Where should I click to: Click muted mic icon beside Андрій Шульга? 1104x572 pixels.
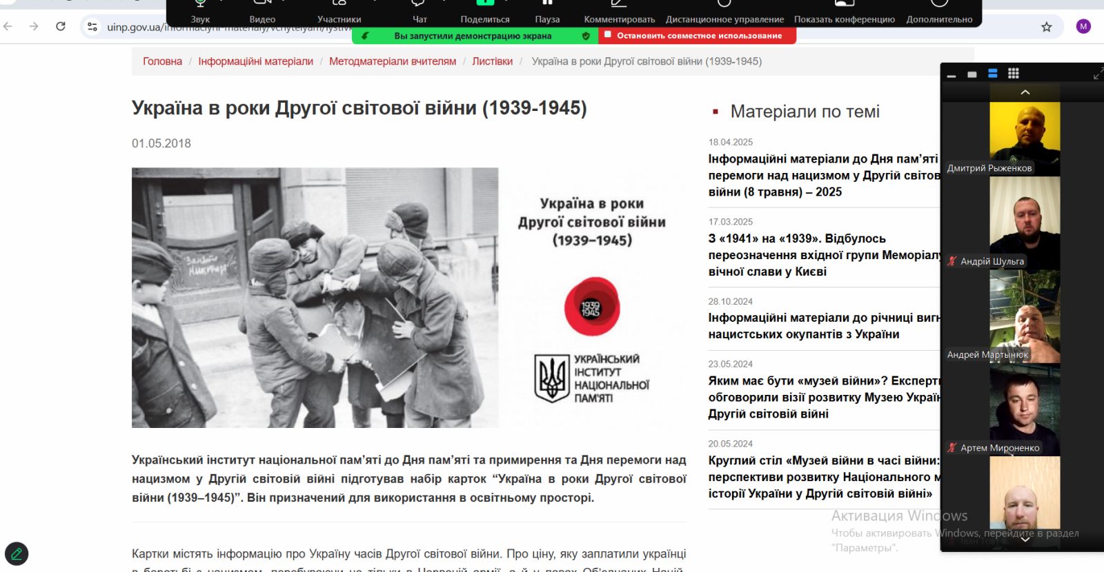952,261
